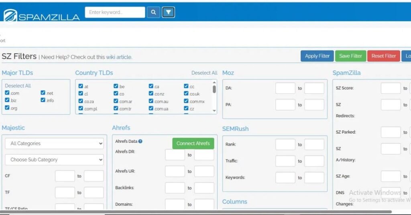
Task: Click the Majestic TF minimum field
Action: [x=65, y=193]
